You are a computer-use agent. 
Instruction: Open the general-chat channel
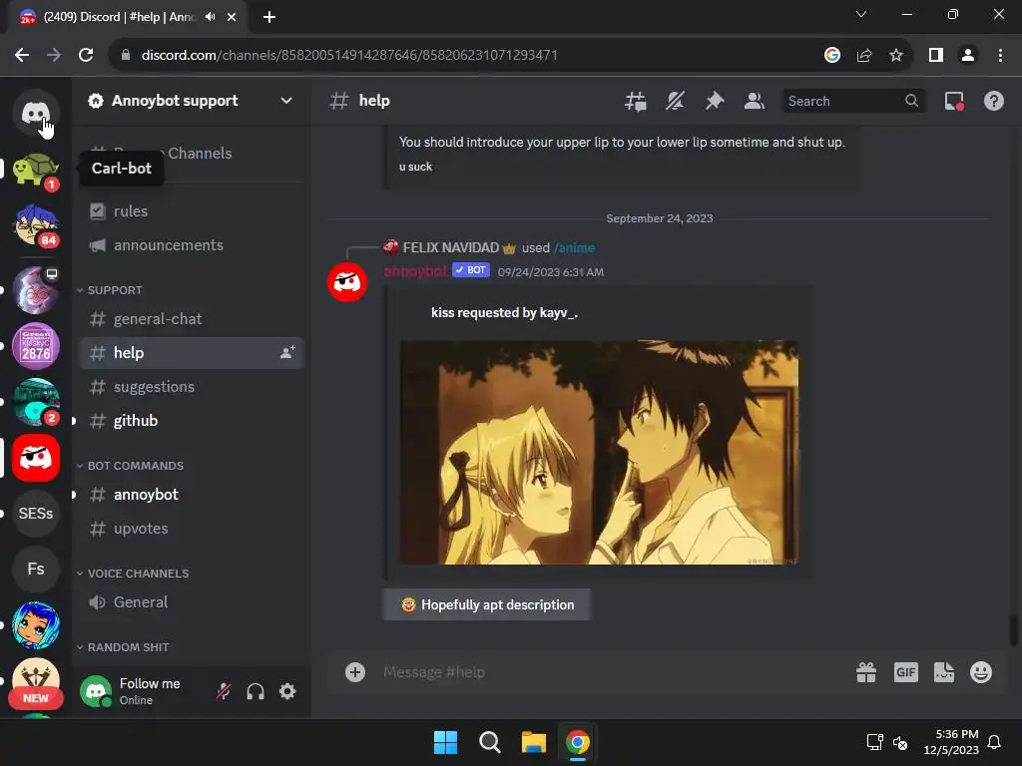pos(192,318)
